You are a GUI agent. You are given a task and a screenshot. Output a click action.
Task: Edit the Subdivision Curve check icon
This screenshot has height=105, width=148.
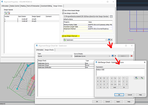coord(113,56)
